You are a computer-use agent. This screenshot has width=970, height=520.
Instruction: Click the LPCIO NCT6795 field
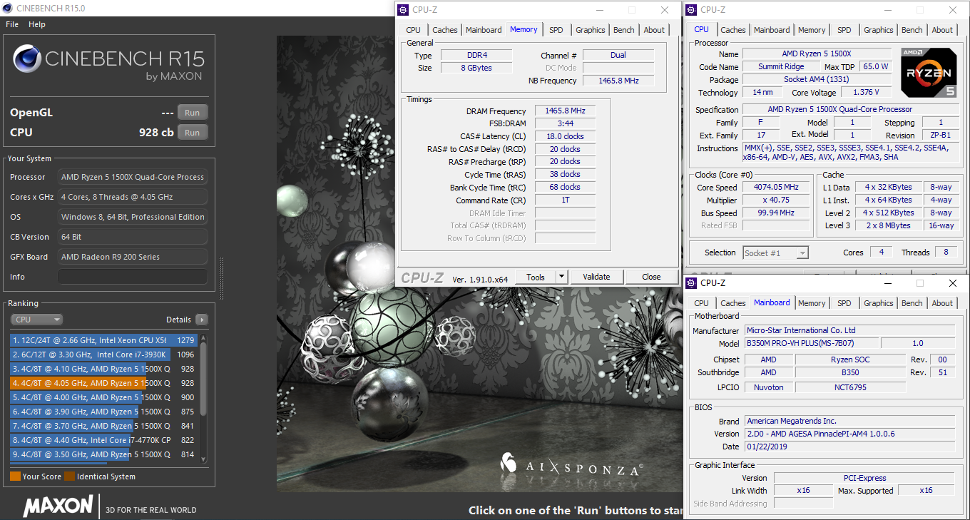point(850,387)
